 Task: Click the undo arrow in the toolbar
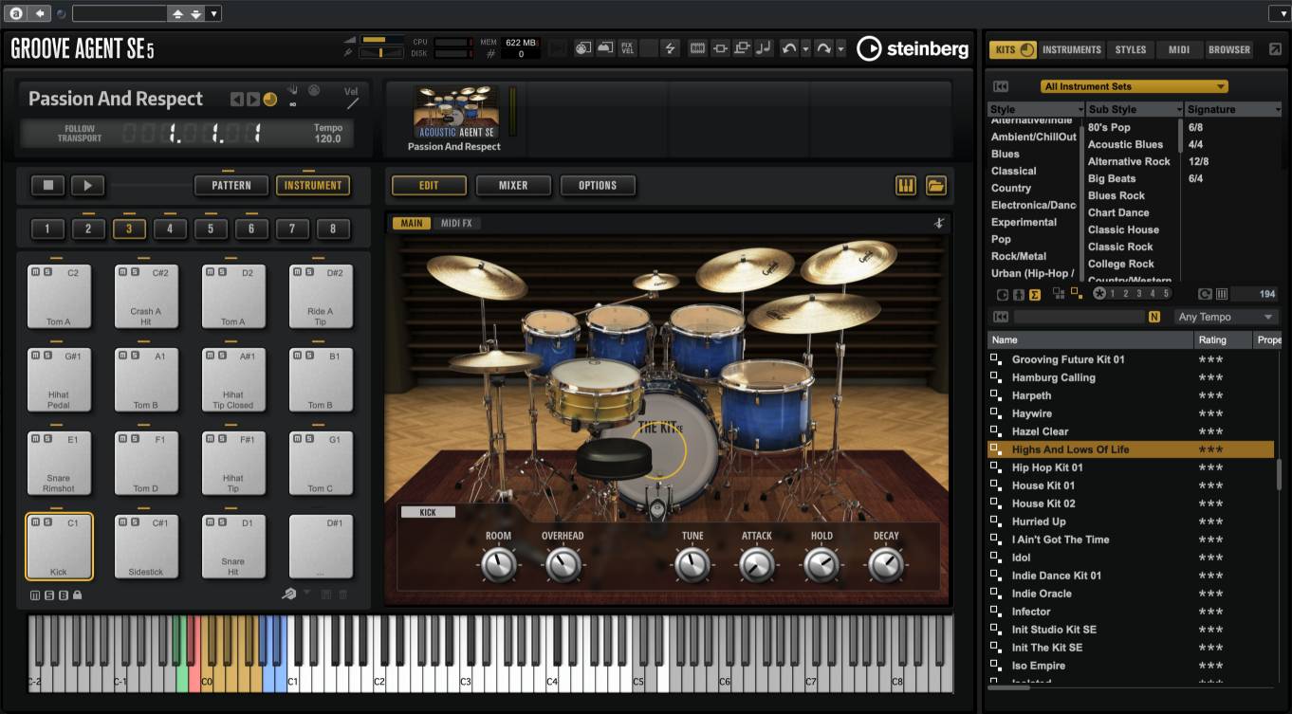789,48
